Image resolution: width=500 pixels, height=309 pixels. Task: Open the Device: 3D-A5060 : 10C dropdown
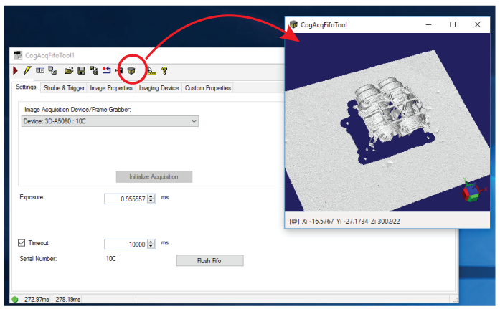click(x=110, y=121)
